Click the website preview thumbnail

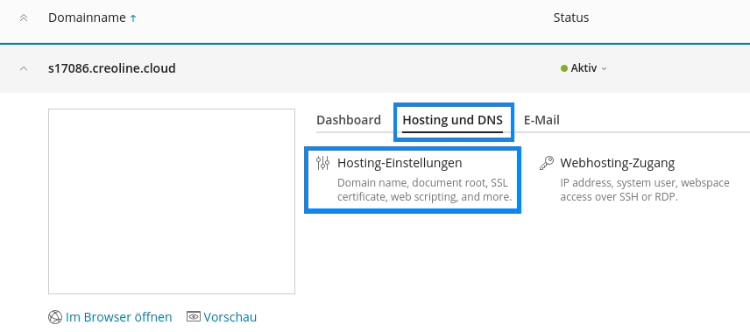click(172, 201)
